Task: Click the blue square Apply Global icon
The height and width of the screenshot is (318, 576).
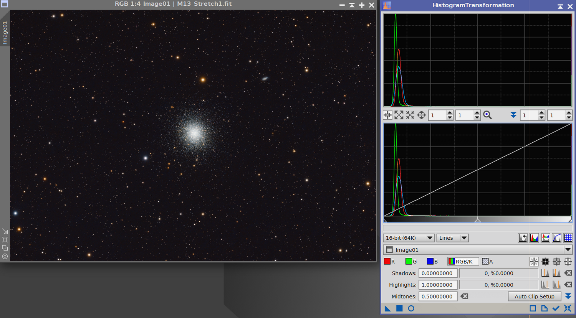Action: (399, 308)
